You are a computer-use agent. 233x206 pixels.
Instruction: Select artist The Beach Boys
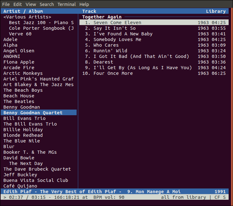(23, 90)
